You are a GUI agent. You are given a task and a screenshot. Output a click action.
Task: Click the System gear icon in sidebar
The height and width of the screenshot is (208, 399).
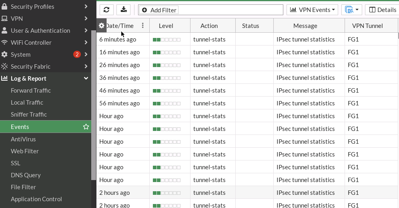click(4, 55)
